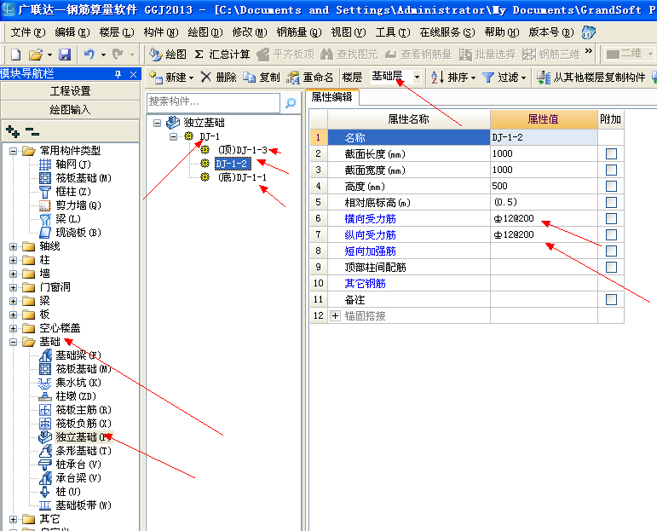Select 柱墩(ZD) item
This screenshot has height=531, width=657.
coord(67,396)
